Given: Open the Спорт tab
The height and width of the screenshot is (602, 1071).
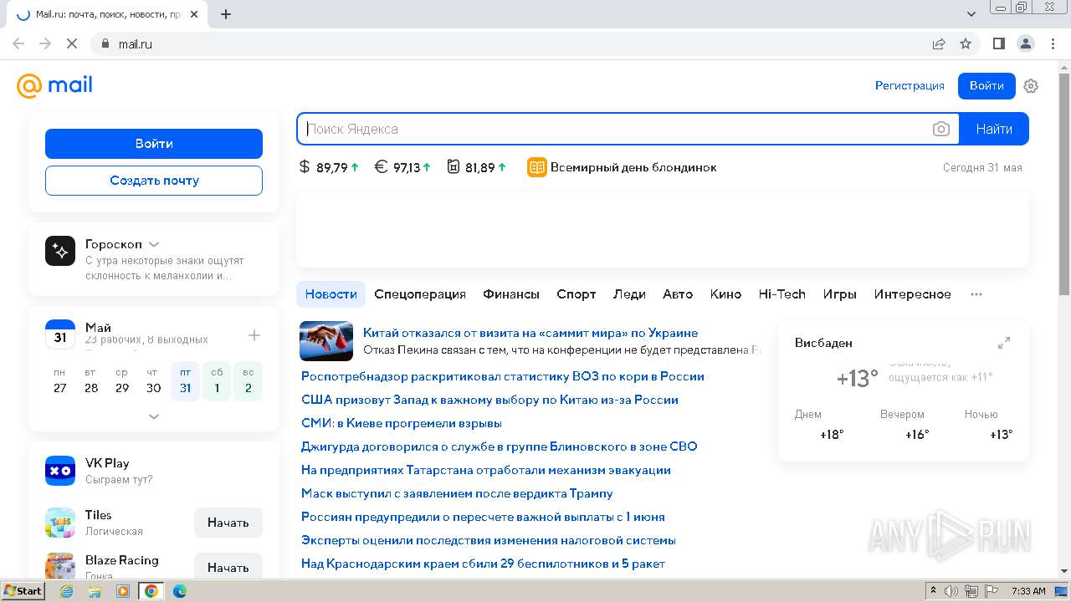Looking at the screenshot, I should point(576,294).
